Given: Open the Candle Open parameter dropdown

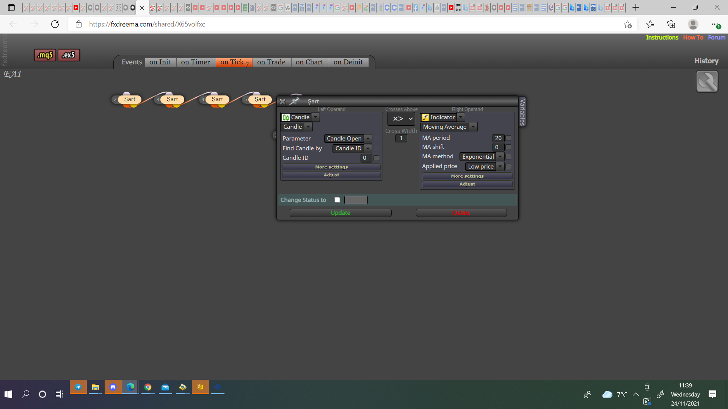Looking at the screenshot, I should pyautogui.click(x=368, y=139).
